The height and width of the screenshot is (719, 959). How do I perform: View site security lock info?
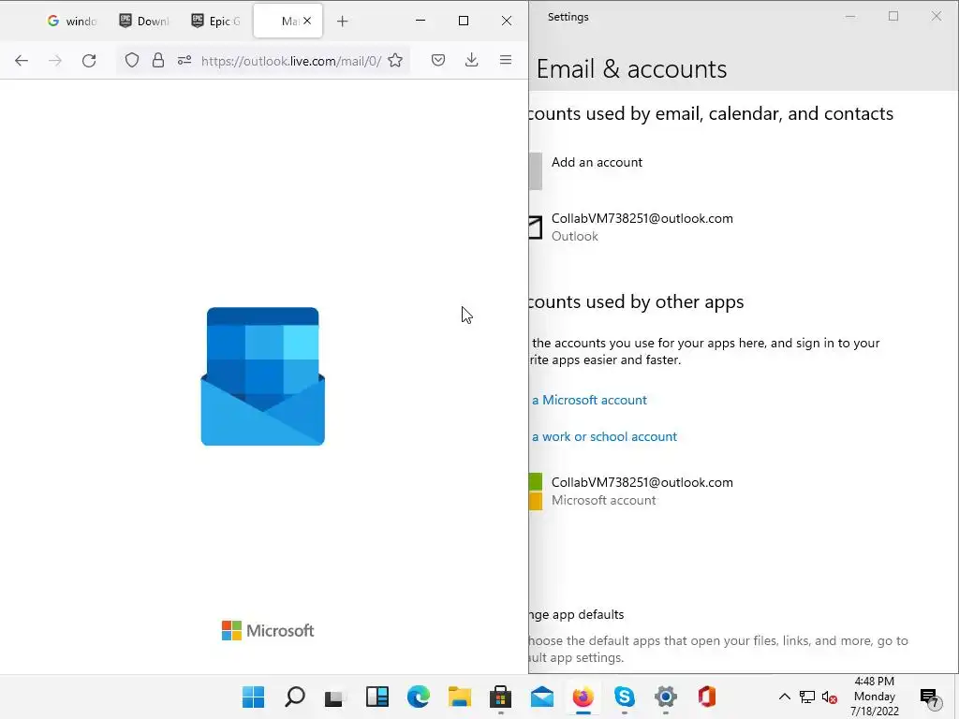157,60
